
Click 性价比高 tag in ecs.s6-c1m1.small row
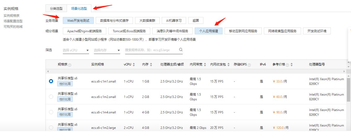[65, 84]
